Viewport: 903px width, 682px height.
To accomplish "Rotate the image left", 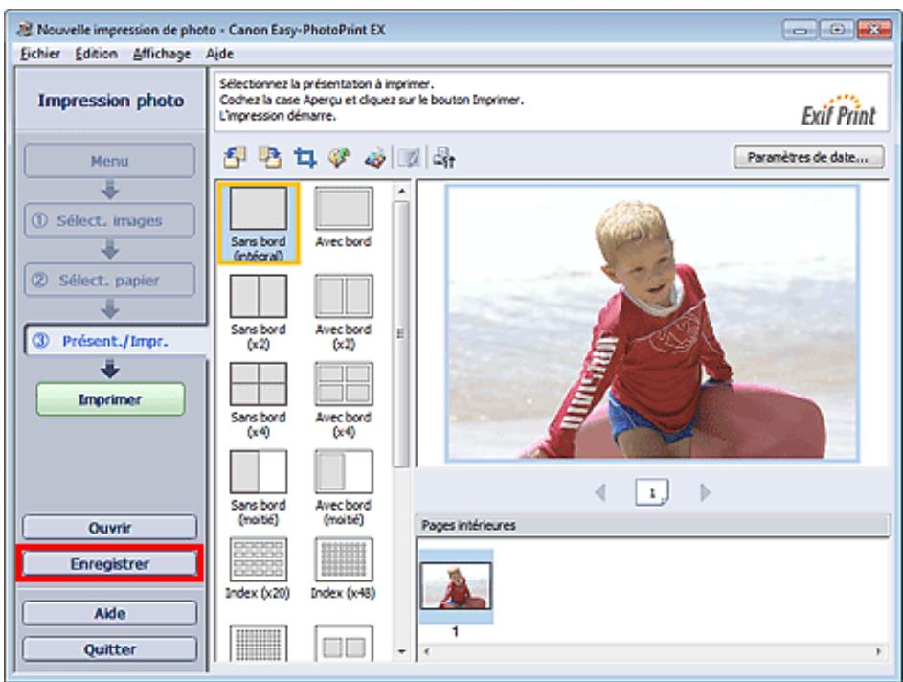I will coord(235,157).
